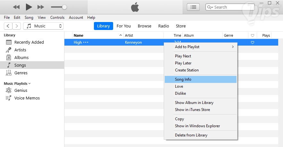Click the rewind previous track button
This screenshot has width=283, height=147.
16,7
